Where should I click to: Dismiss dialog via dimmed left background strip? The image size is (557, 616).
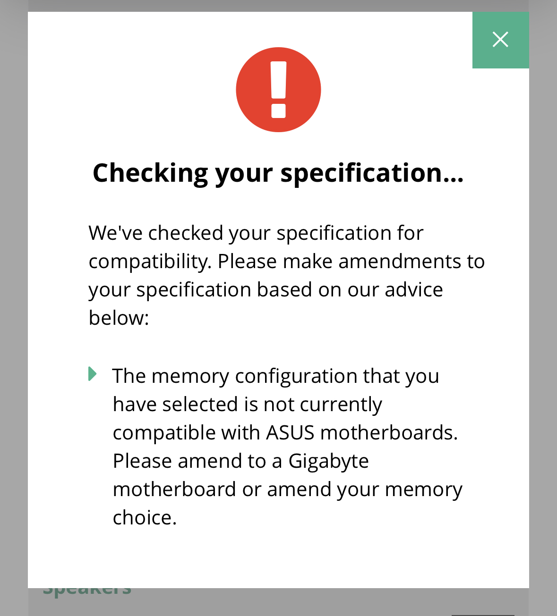14,307
